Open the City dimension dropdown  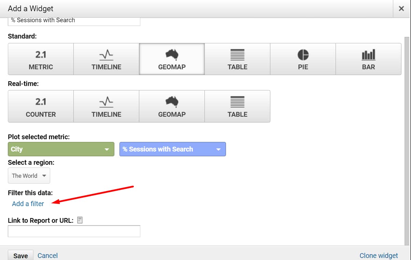pos(61,149)
